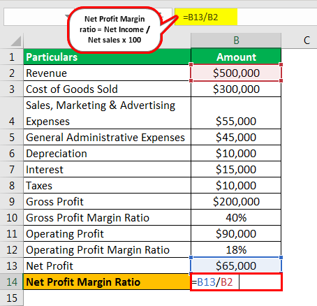Select row 8 header
Image resolution: width=317 pixels, height=306 pixels.
(12, 185)
